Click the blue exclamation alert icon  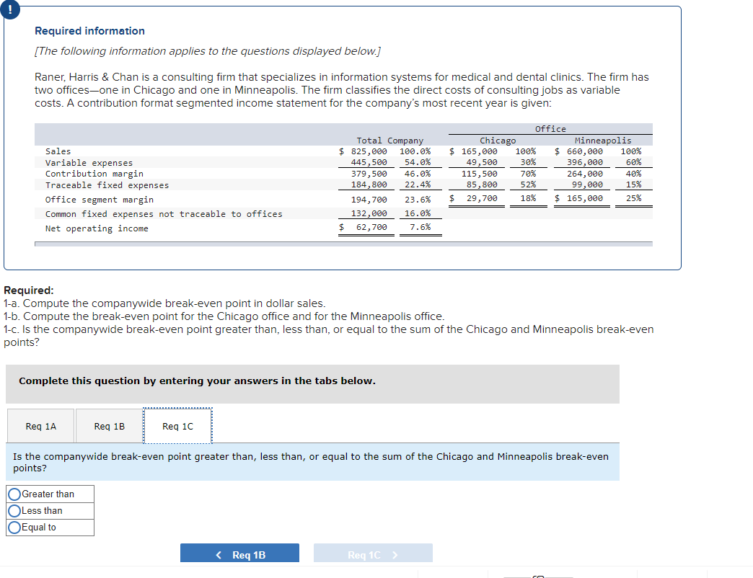pyautogui.click(x=9, y=9)
